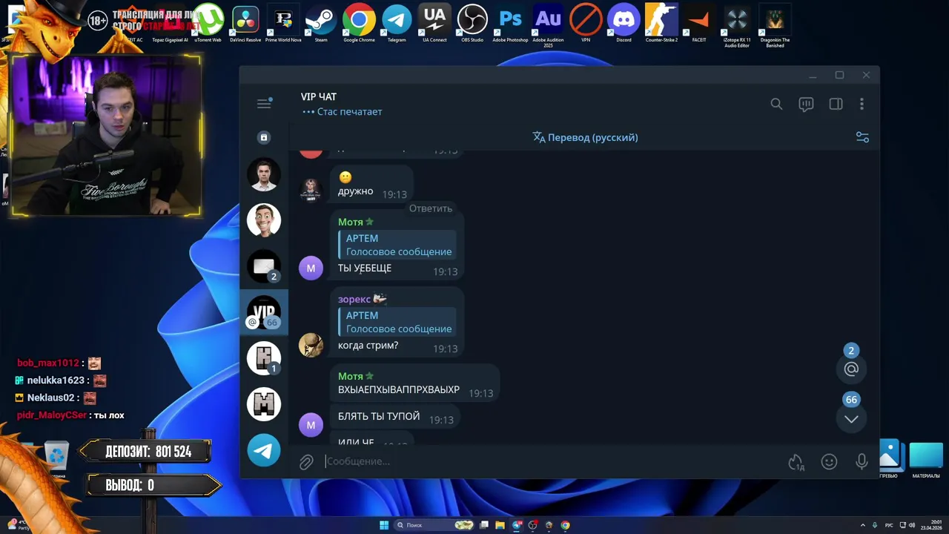Open the Telegram hamburger menu
This screenshot has width=949, height=534.
(x=264, y=104)
